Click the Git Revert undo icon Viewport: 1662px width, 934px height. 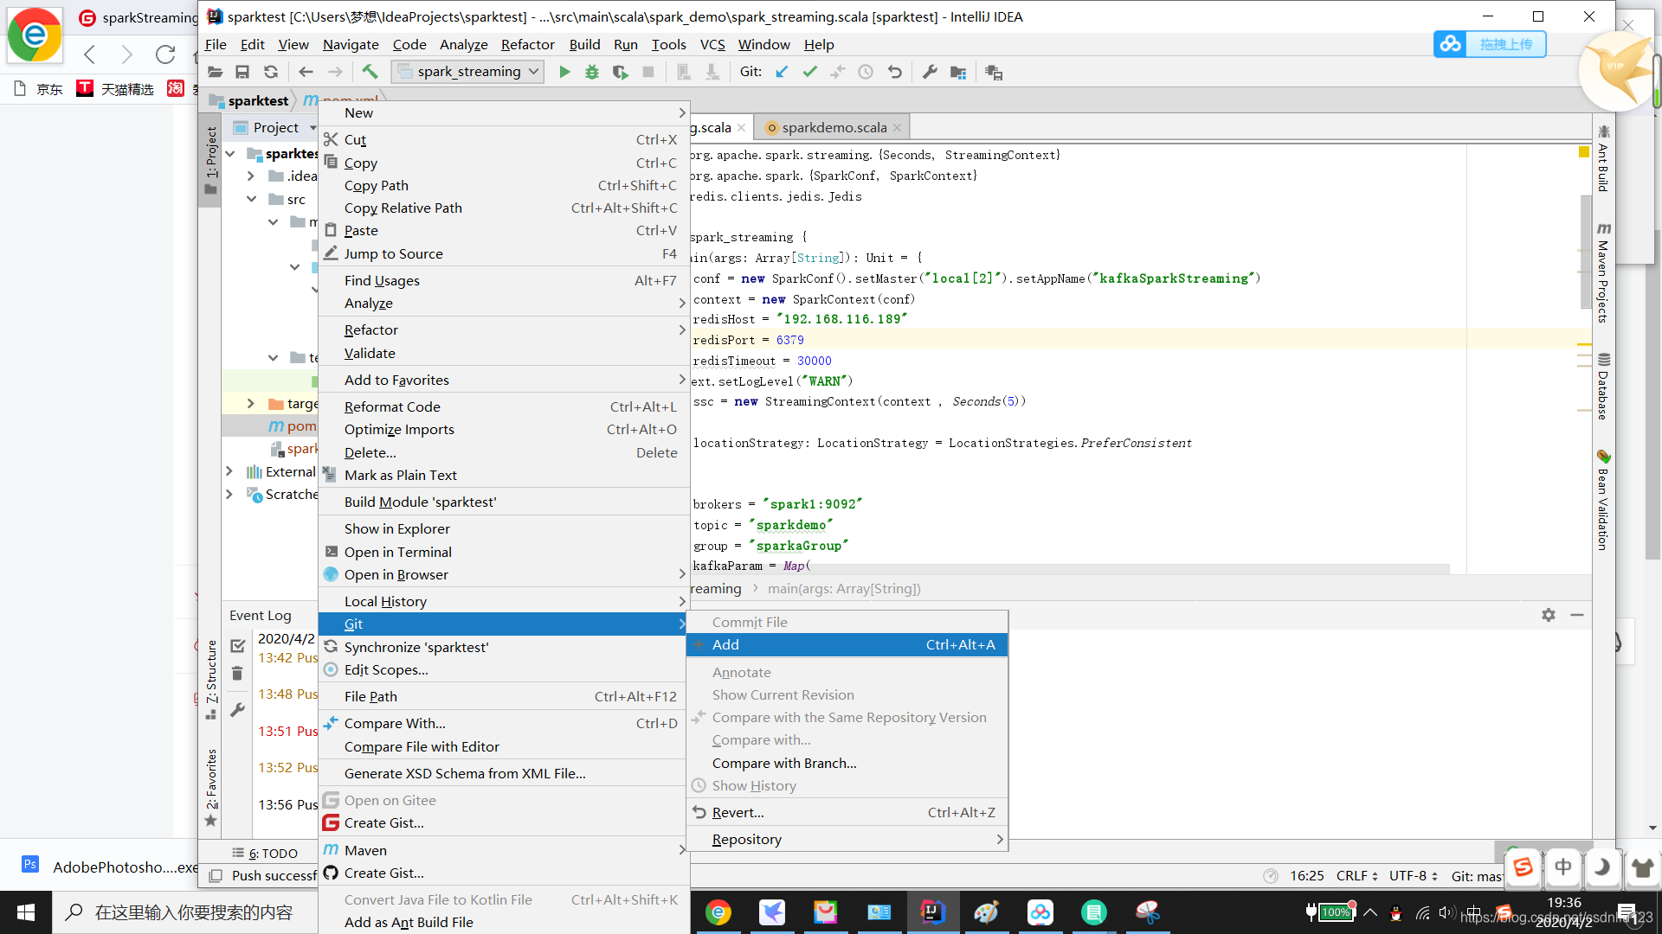point(895,73)
